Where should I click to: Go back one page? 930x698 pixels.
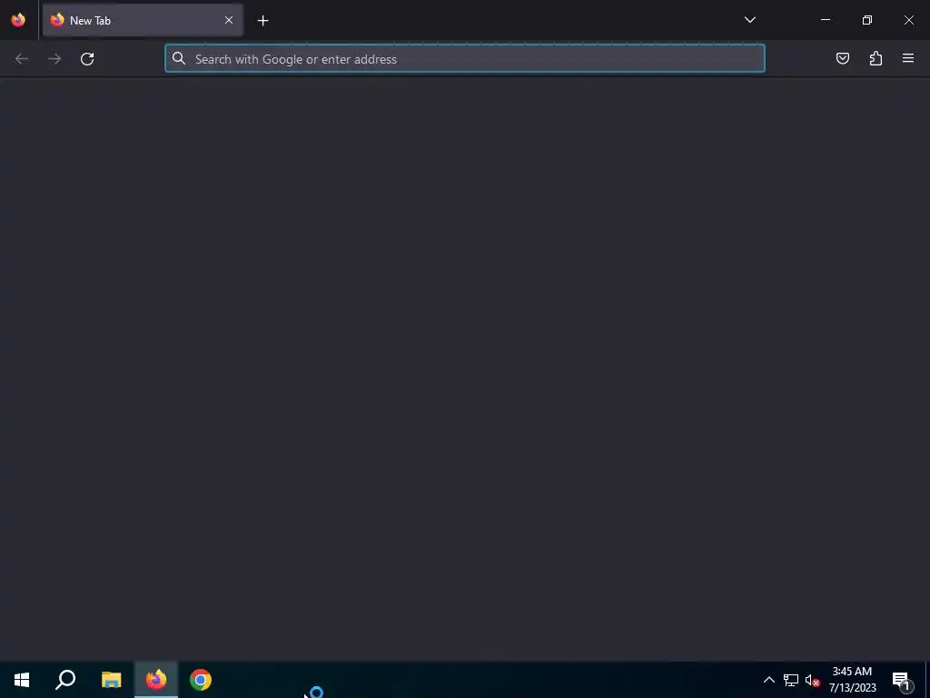[x=22, y=59]
